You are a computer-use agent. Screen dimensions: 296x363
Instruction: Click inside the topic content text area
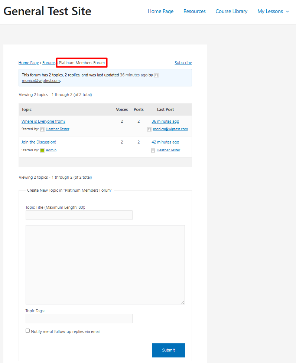tap(105, 265)
